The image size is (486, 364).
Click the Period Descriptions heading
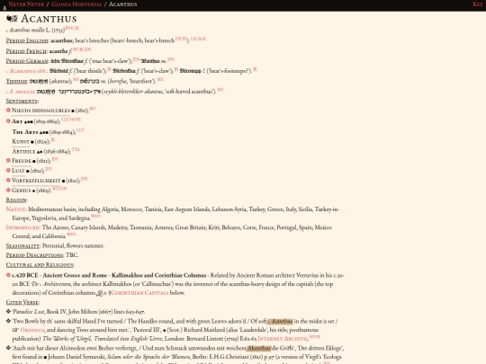[35, 255]
